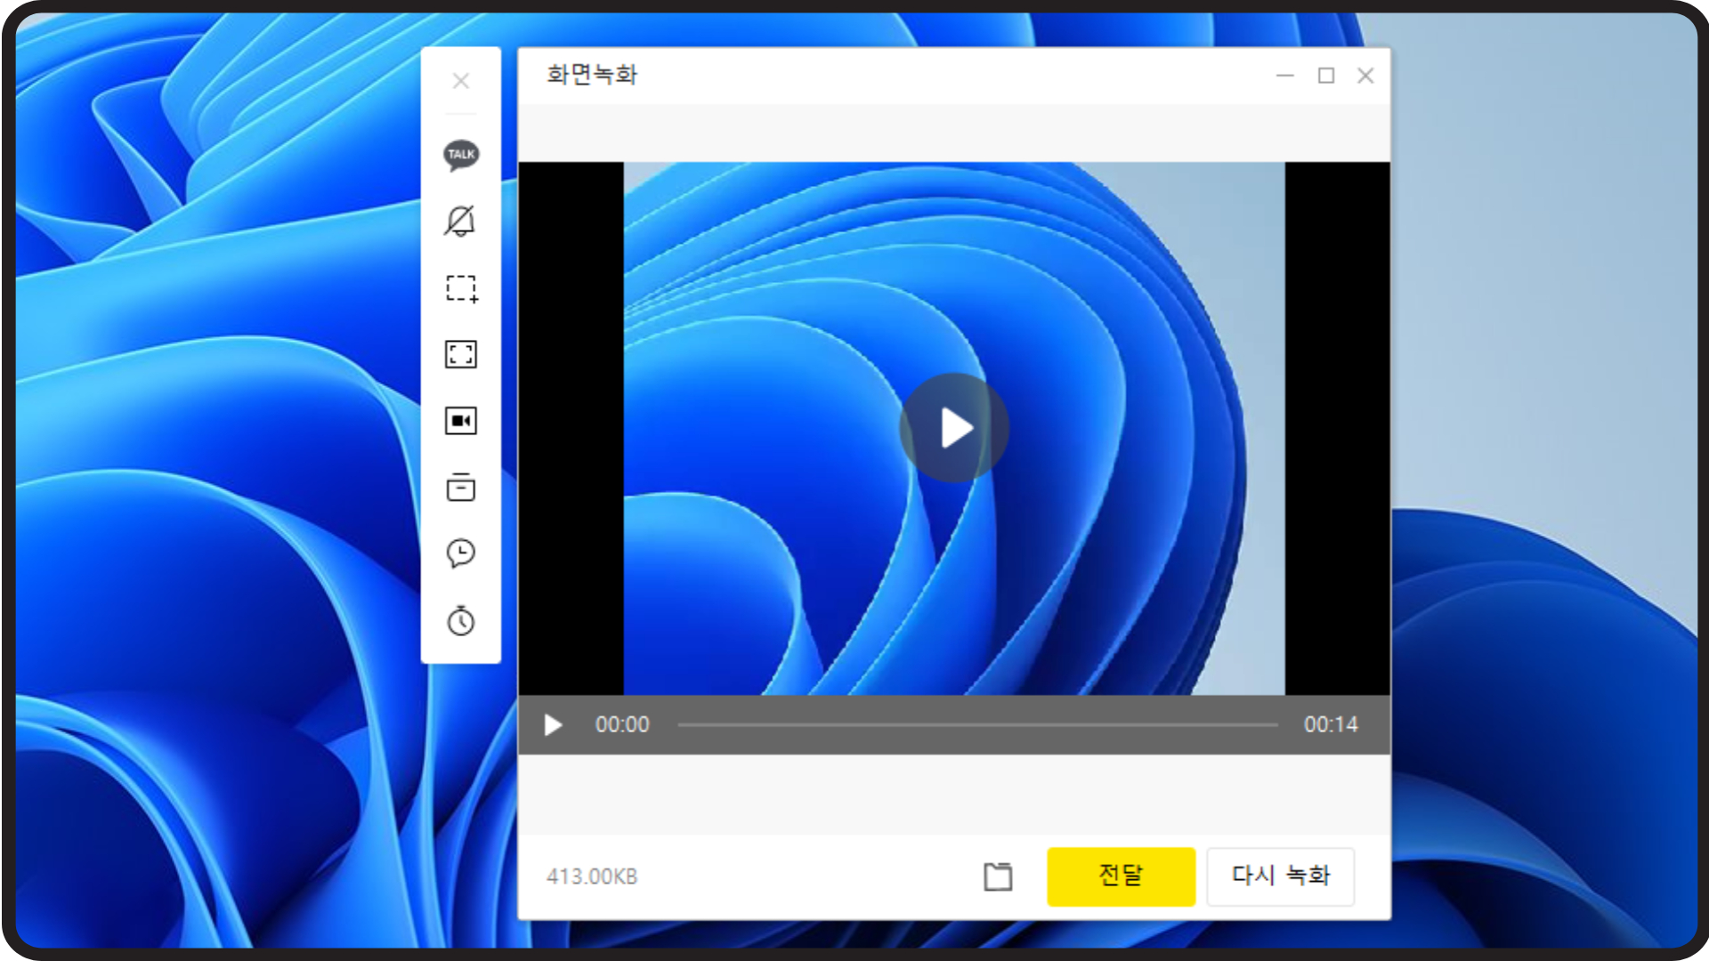Maximize the 화면녹화 window
This screenshot has height=961, width=1709.
coord(1325,76)
